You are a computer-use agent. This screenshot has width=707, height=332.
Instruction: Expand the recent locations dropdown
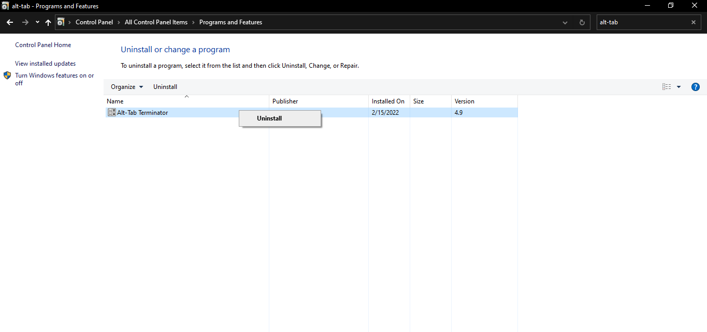37,22
